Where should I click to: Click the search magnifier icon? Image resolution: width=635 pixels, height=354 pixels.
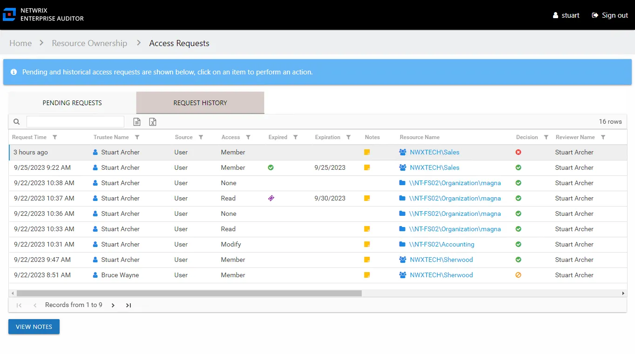tap(17, 122)
